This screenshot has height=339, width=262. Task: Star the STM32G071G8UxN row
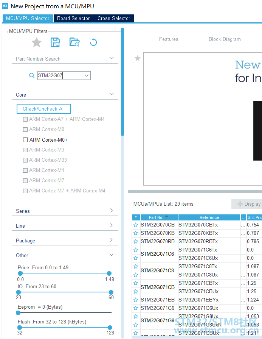[x=135, y=325]
